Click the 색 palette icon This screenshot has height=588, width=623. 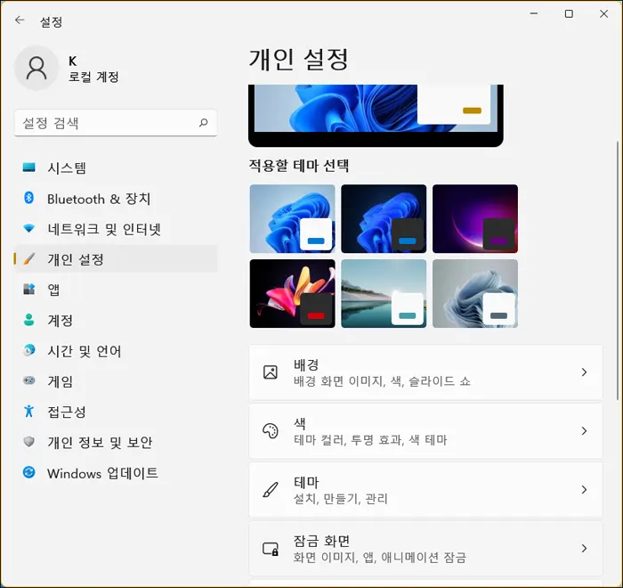tap(271, 431)
